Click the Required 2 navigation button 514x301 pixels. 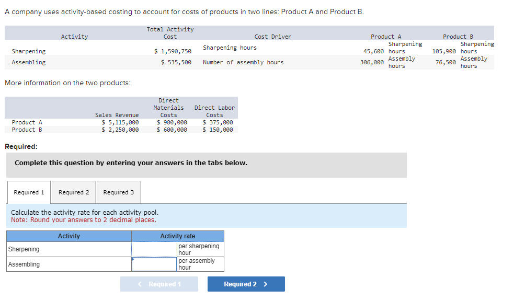[x=246, y=284]
